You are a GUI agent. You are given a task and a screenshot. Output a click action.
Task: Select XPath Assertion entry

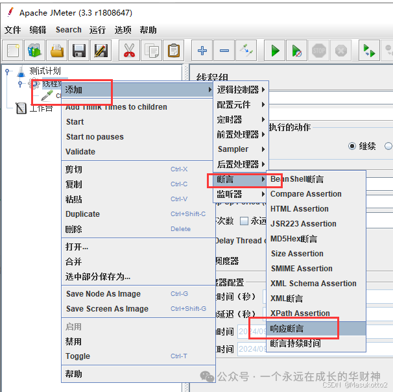point(316,313)
